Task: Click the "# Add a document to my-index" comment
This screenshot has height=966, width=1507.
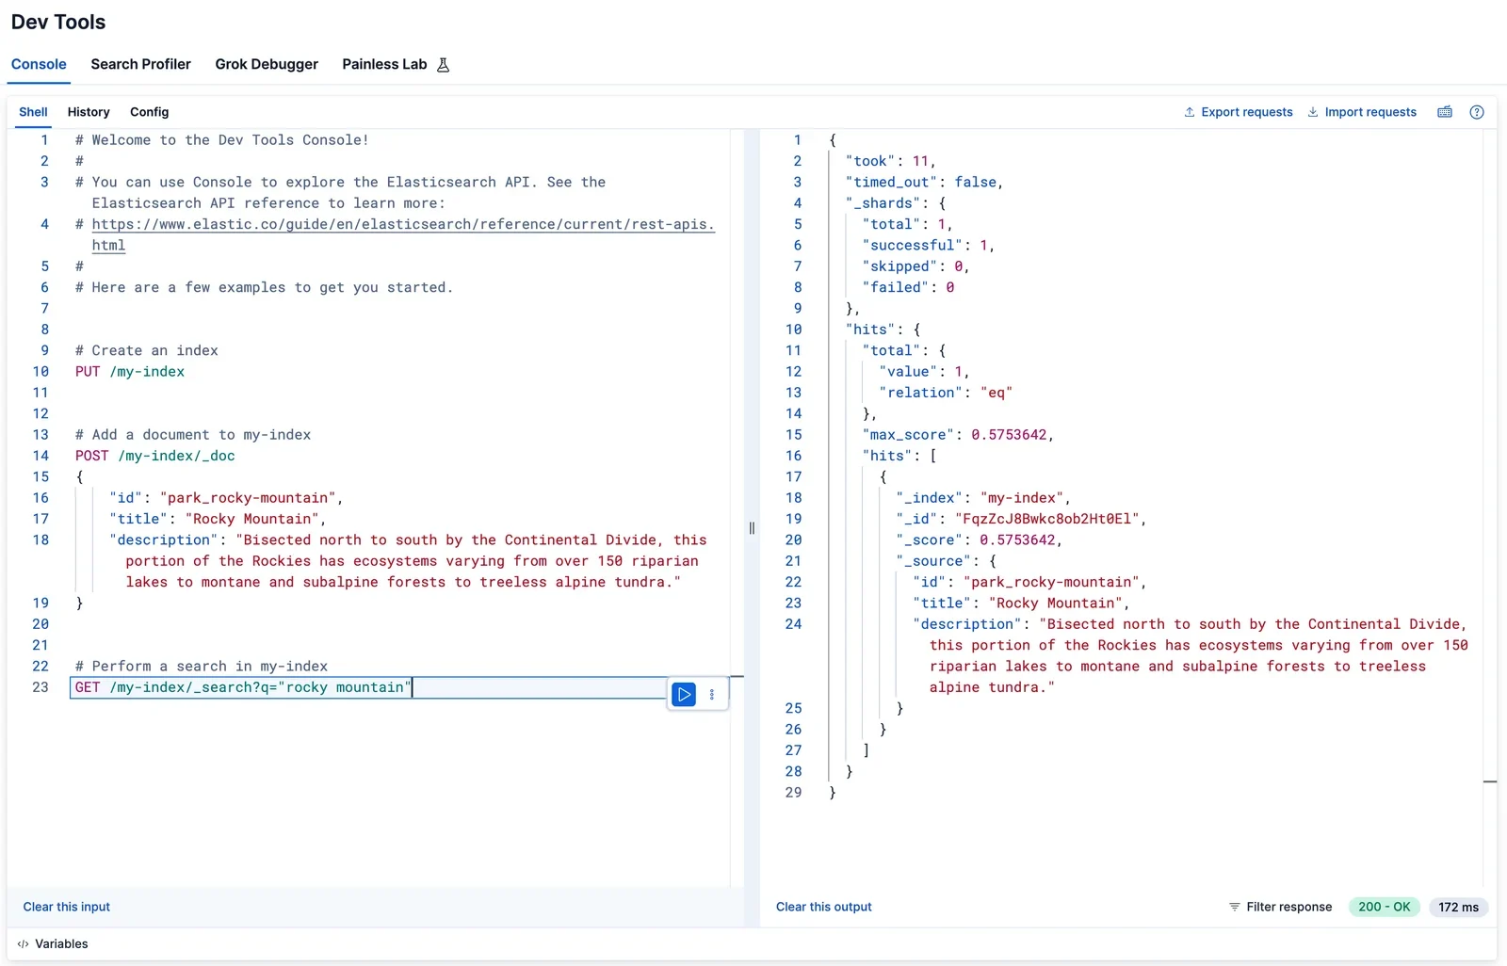Action: (x=193, y=435)
